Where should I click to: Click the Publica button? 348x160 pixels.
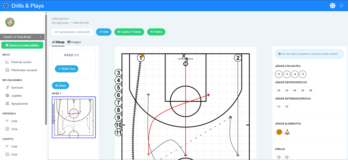[x=156, y=32]
